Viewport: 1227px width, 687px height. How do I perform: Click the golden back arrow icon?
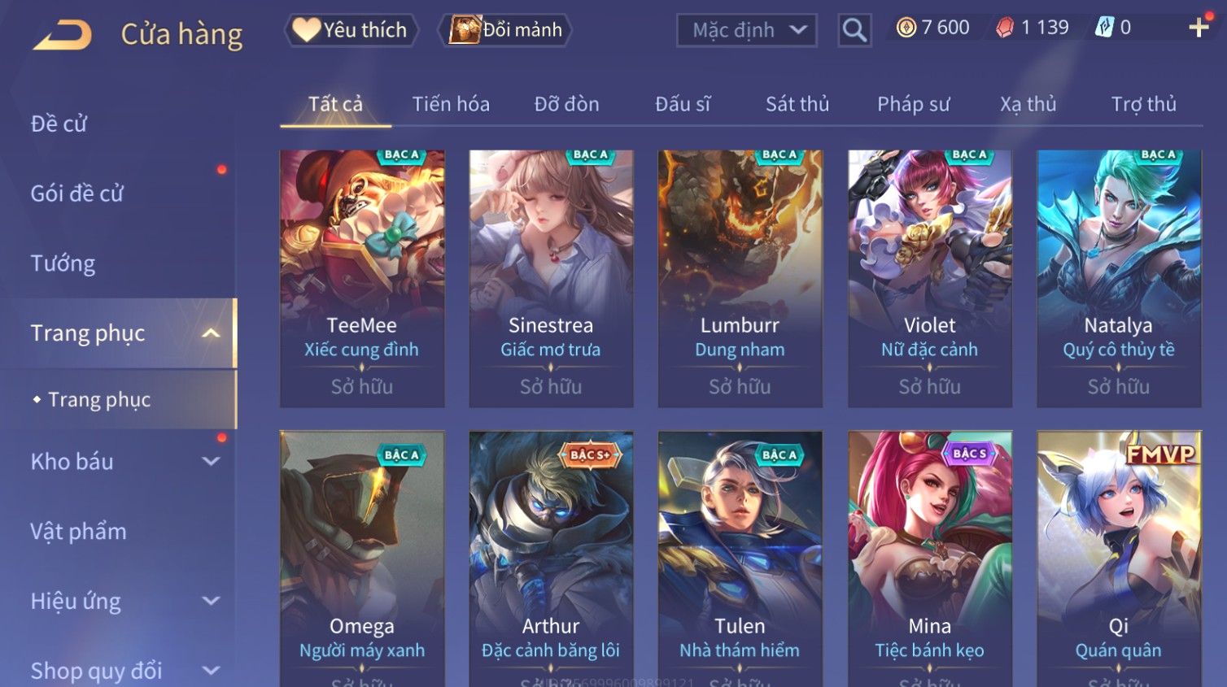[63, 36]
